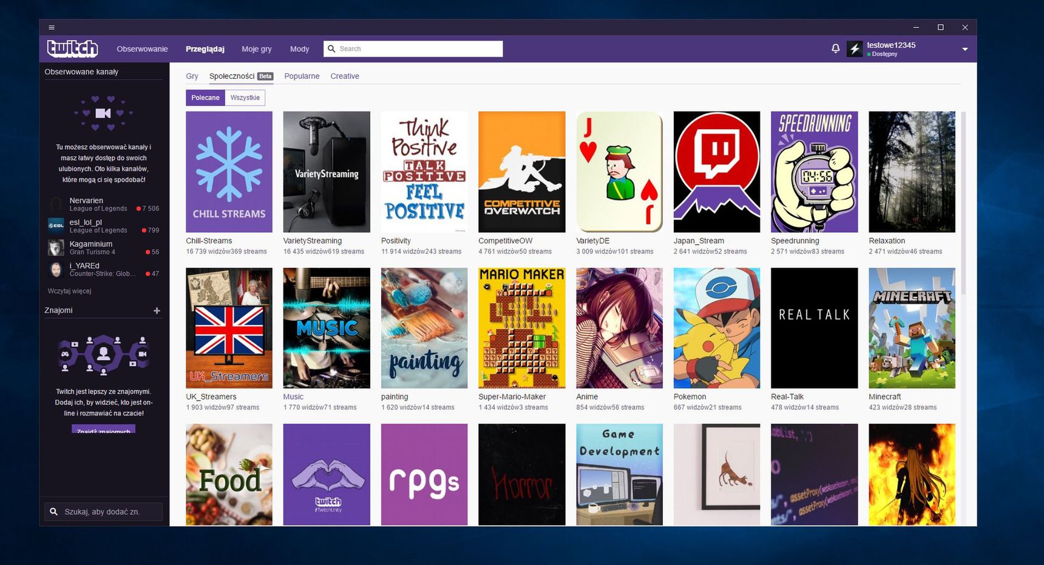Click the Speedrunning title link
Image resolution: width=1044 pixels, height=565 pixels.
click(x=795, y=241)
